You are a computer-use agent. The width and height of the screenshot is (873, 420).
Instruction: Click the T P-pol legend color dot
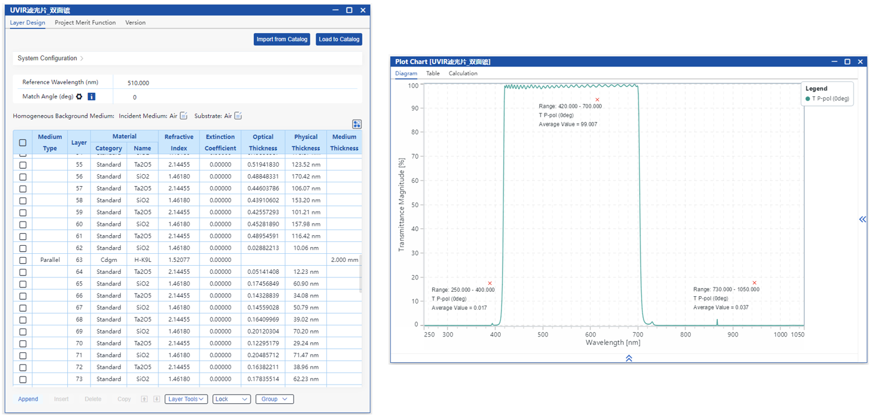coord(808,99)
